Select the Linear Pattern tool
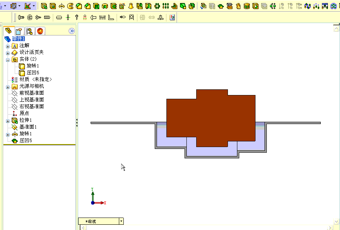The image size is (340, 230). pyautogui.click(x=166, y=6)
